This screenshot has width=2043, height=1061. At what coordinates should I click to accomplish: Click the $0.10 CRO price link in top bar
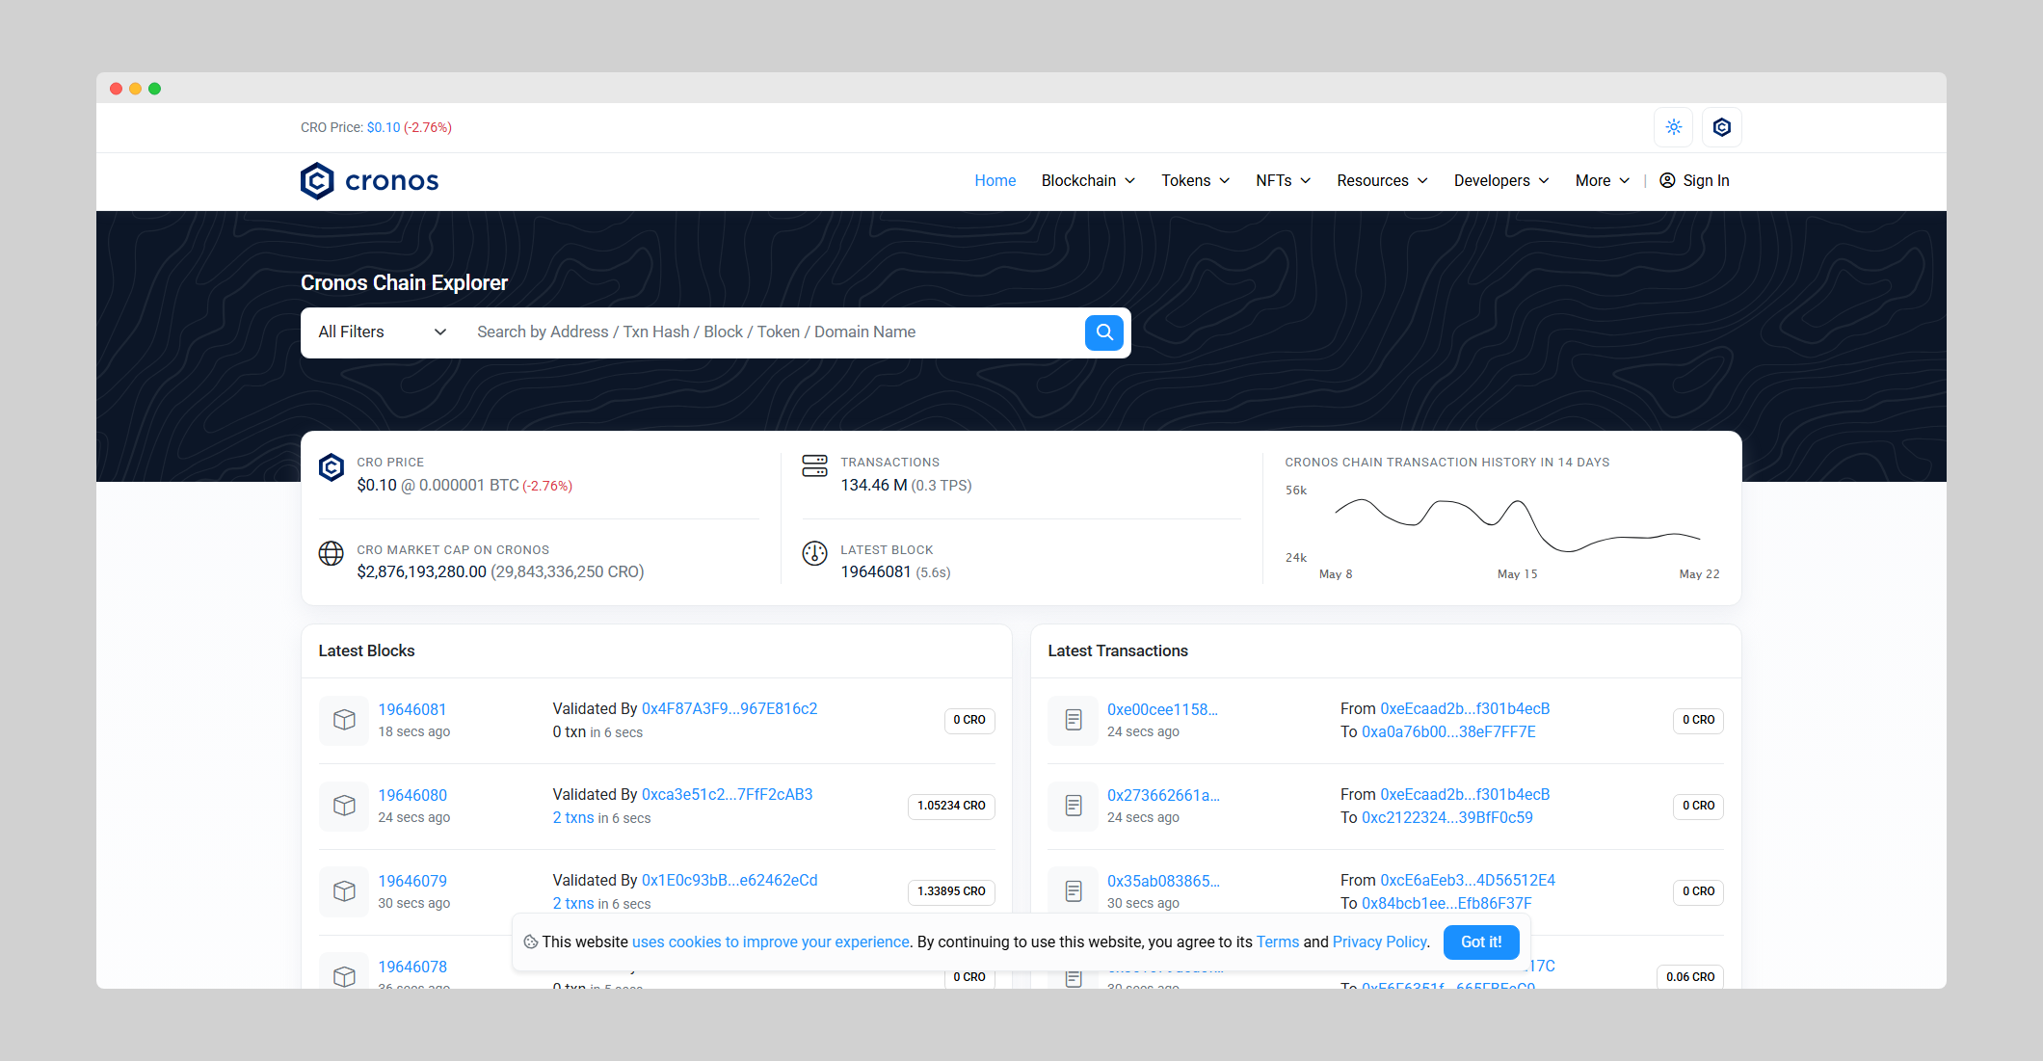383,127
